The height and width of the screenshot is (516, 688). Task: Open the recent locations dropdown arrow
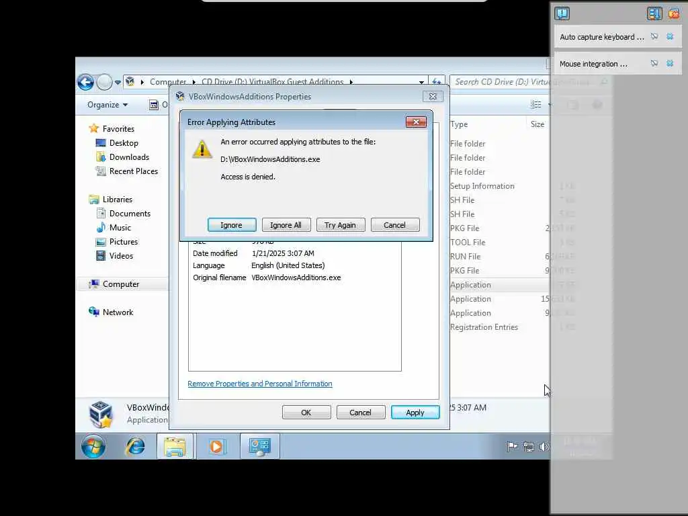tap(118, 82)
